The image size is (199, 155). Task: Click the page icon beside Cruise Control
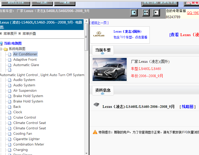click(10, 118)
